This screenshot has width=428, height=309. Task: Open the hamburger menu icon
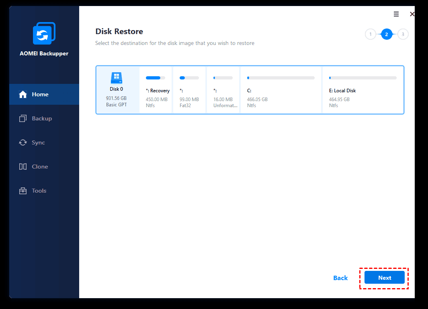coord(396,14)
